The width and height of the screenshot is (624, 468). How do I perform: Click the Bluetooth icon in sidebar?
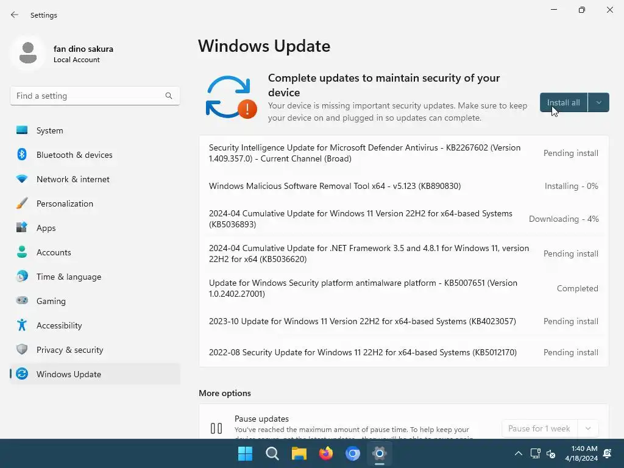pos(22,154)
